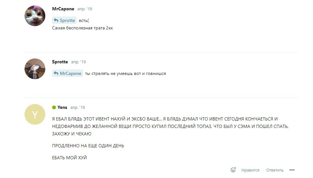The height and width of the screenshot is (178, 313).
Task: Click the reply arrow icon before MrCapone
Action: tap(56, 73)
